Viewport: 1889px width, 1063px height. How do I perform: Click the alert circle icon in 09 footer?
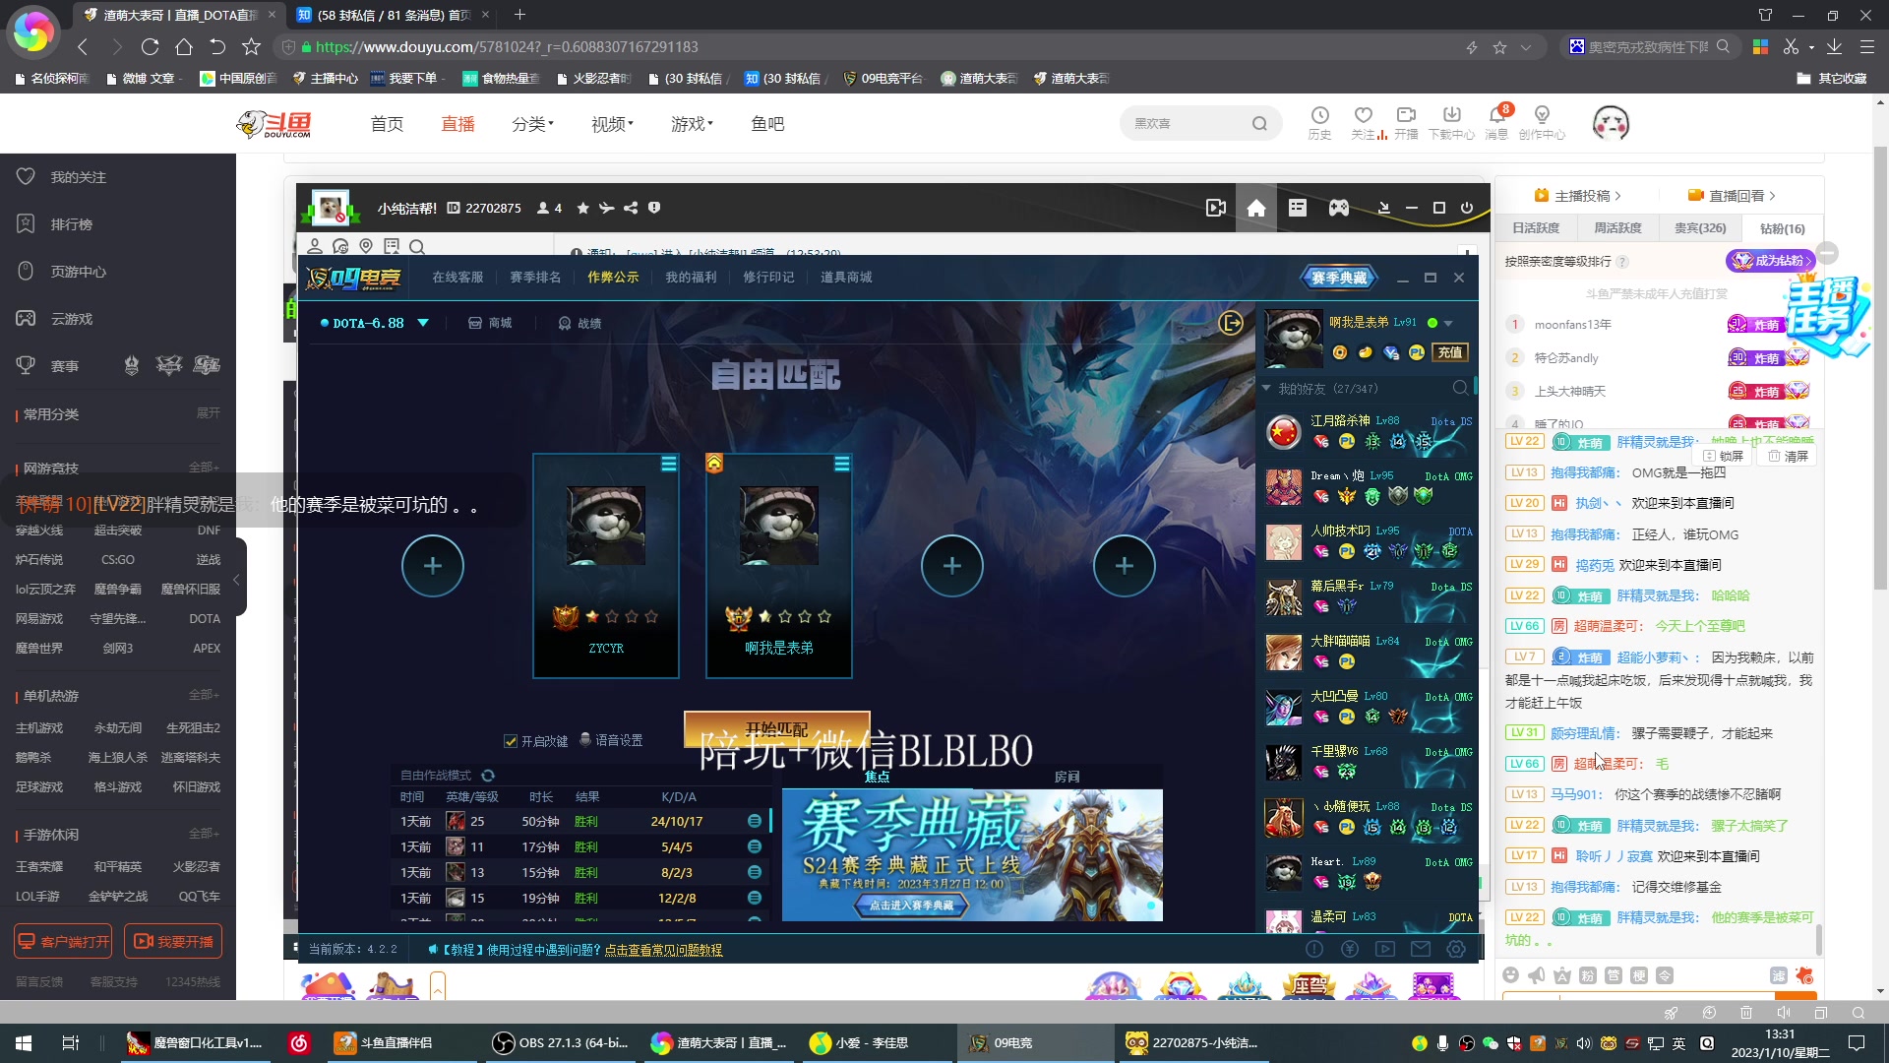[x=1314, y=949]
